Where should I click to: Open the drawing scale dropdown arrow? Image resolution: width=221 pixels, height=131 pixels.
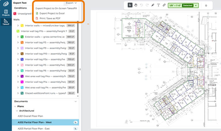(196, 5)
